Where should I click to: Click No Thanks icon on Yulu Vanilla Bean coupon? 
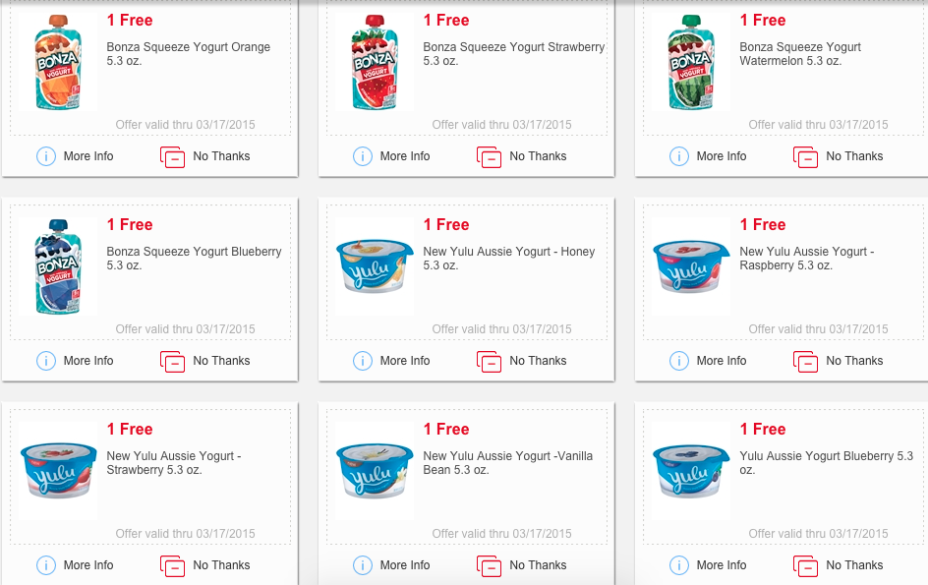(x=490, y=566)
